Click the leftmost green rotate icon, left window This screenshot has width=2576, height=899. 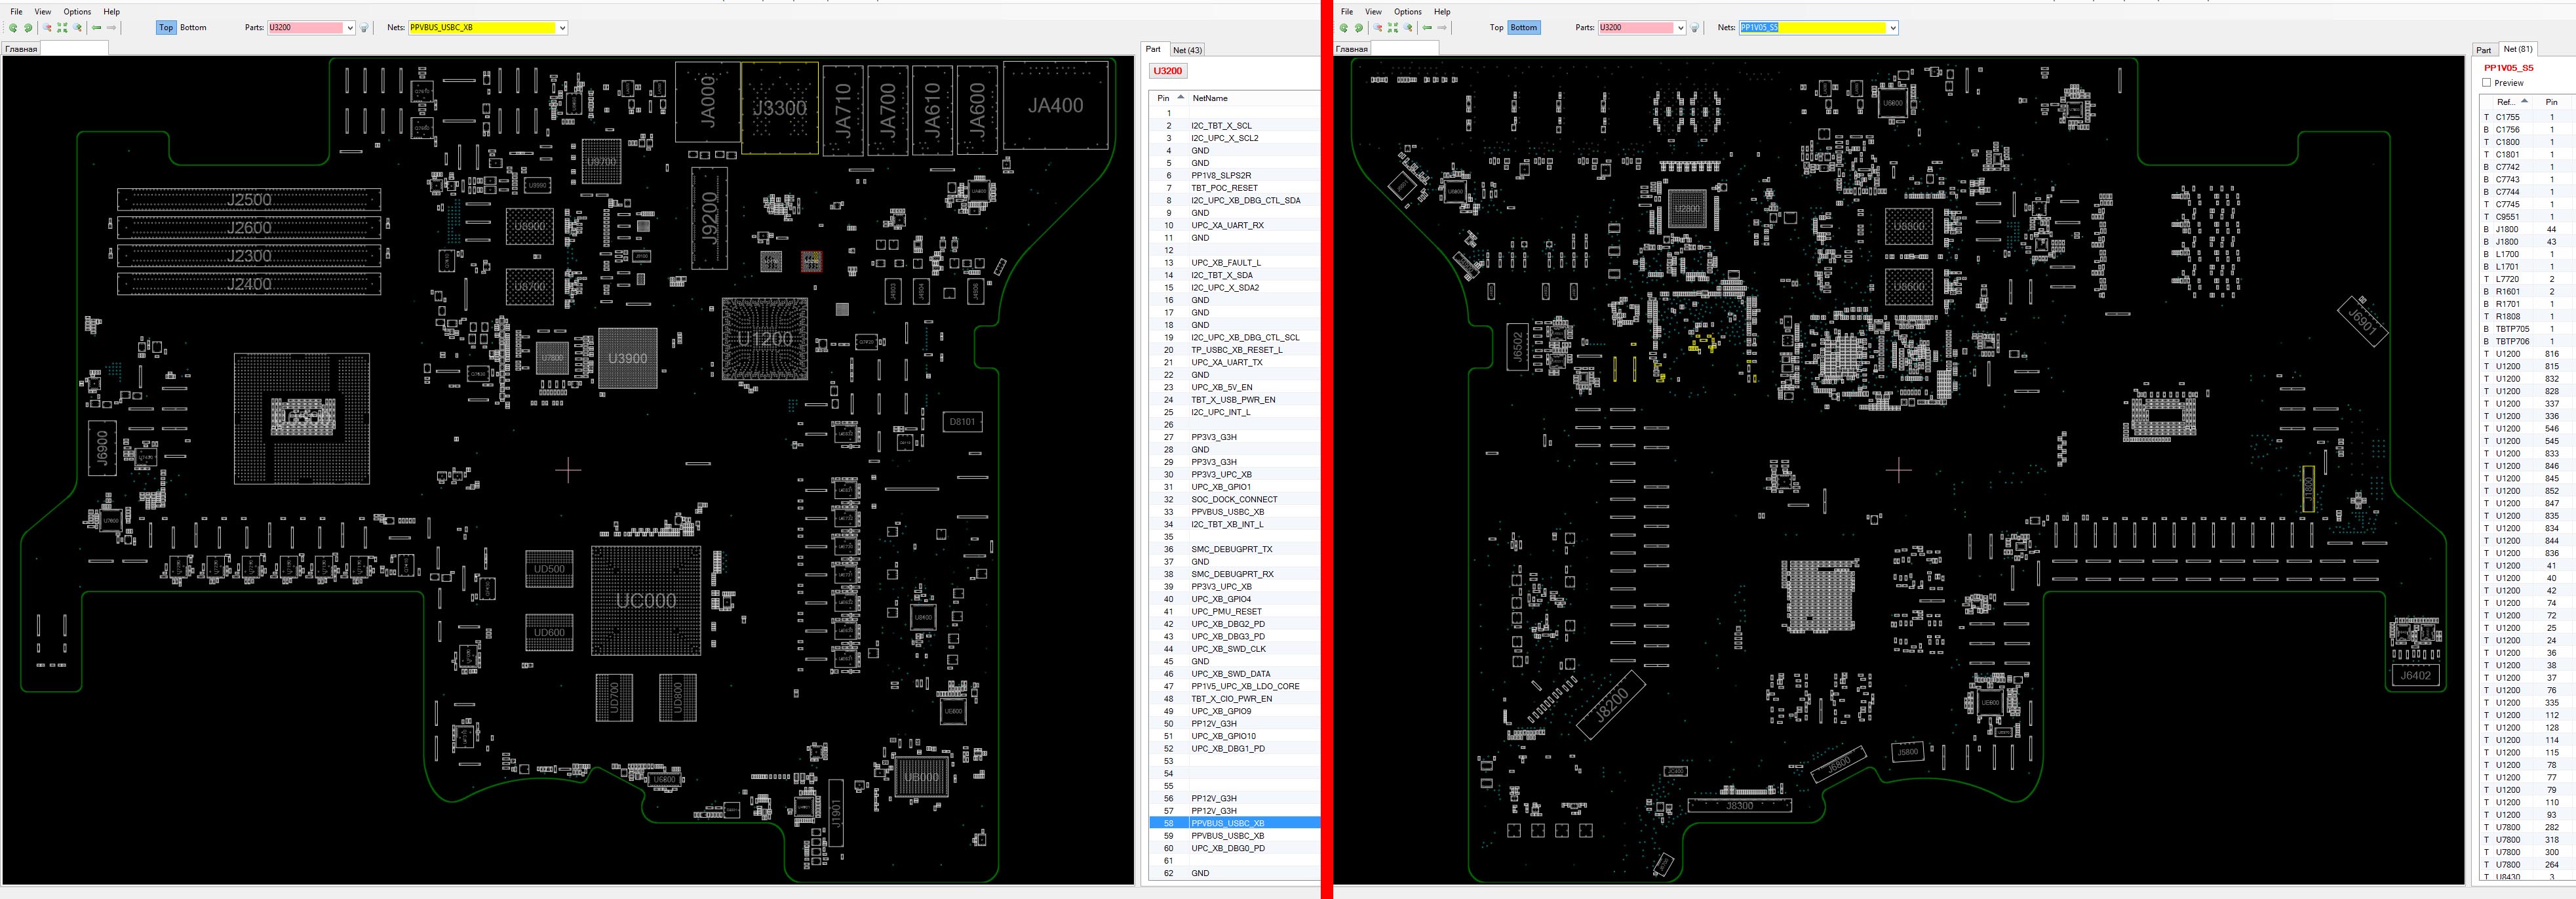[x=13, y=28]
